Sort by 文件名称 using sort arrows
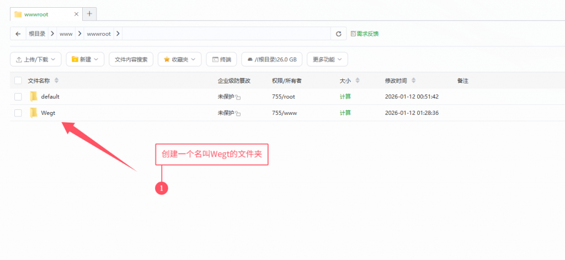This screenshot has height=260, width=565. click(56, 81)
